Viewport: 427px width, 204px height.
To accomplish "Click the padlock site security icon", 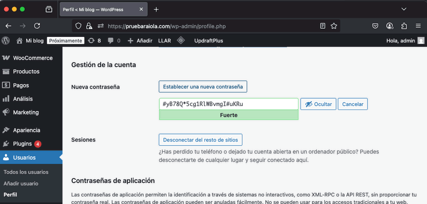I will click(89, 26).
